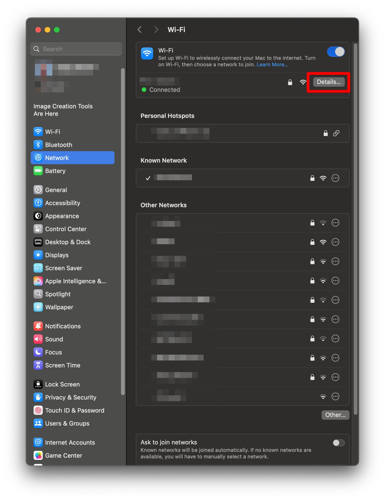The height and width of the screenshot is (500, 385).
Task: Open the Touch ID & Password icon
Action: point(38,410)
